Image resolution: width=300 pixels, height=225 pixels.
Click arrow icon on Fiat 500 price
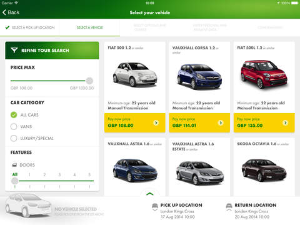point(156,122)
